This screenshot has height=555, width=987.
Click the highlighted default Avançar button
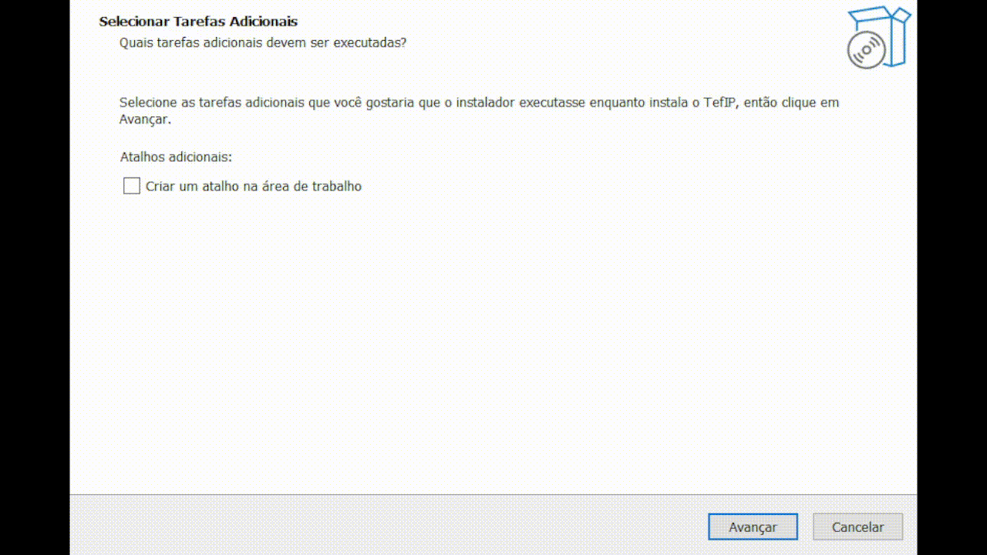click(753, 526)
